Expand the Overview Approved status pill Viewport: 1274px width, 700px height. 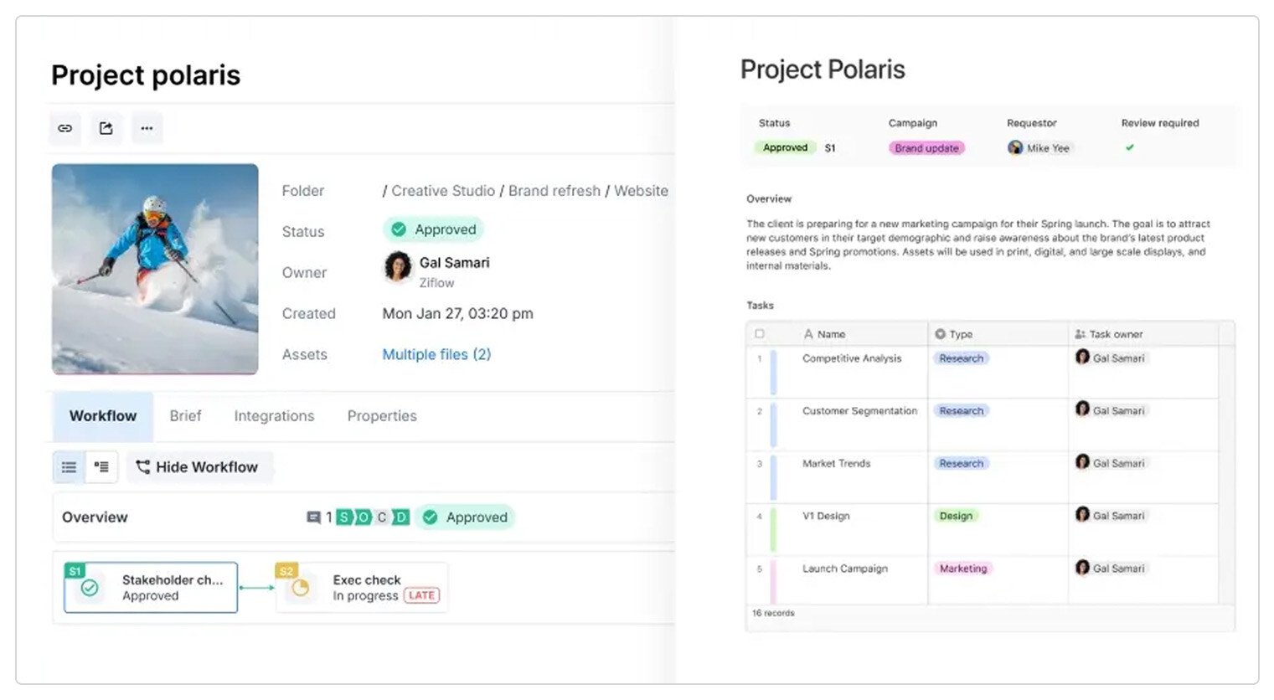[x=466, y=517]
